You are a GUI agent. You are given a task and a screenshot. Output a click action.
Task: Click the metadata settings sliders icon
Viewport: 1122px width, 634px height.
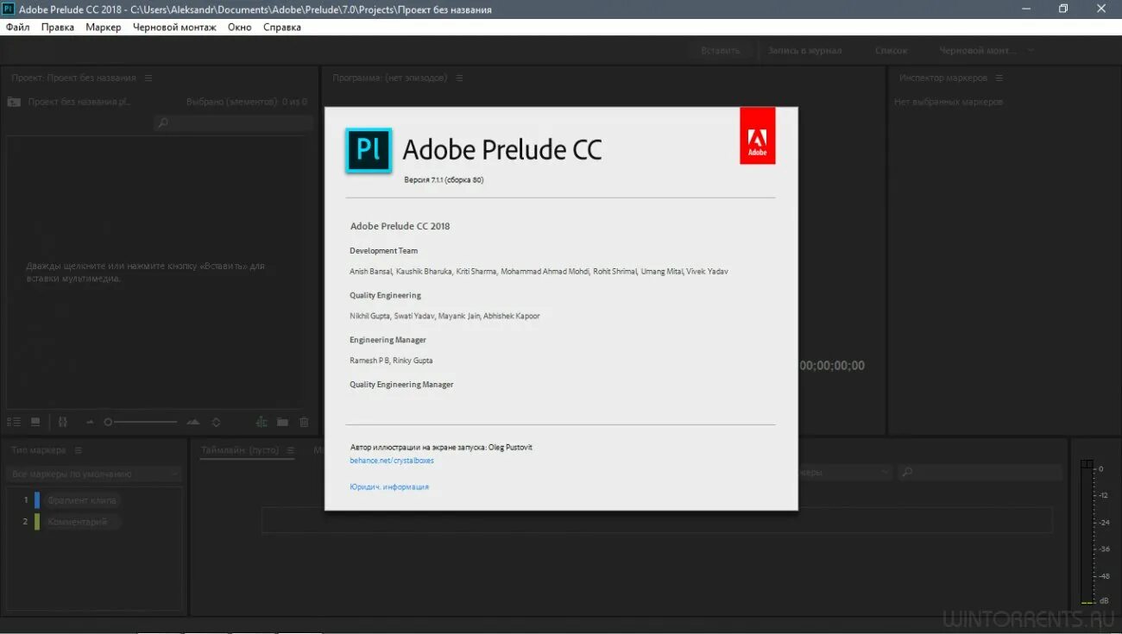(62, 422)
